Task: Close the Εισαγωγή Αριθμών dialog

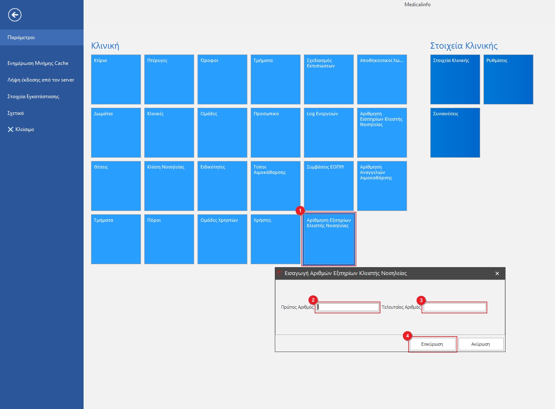Action: (x=497, y=273)
